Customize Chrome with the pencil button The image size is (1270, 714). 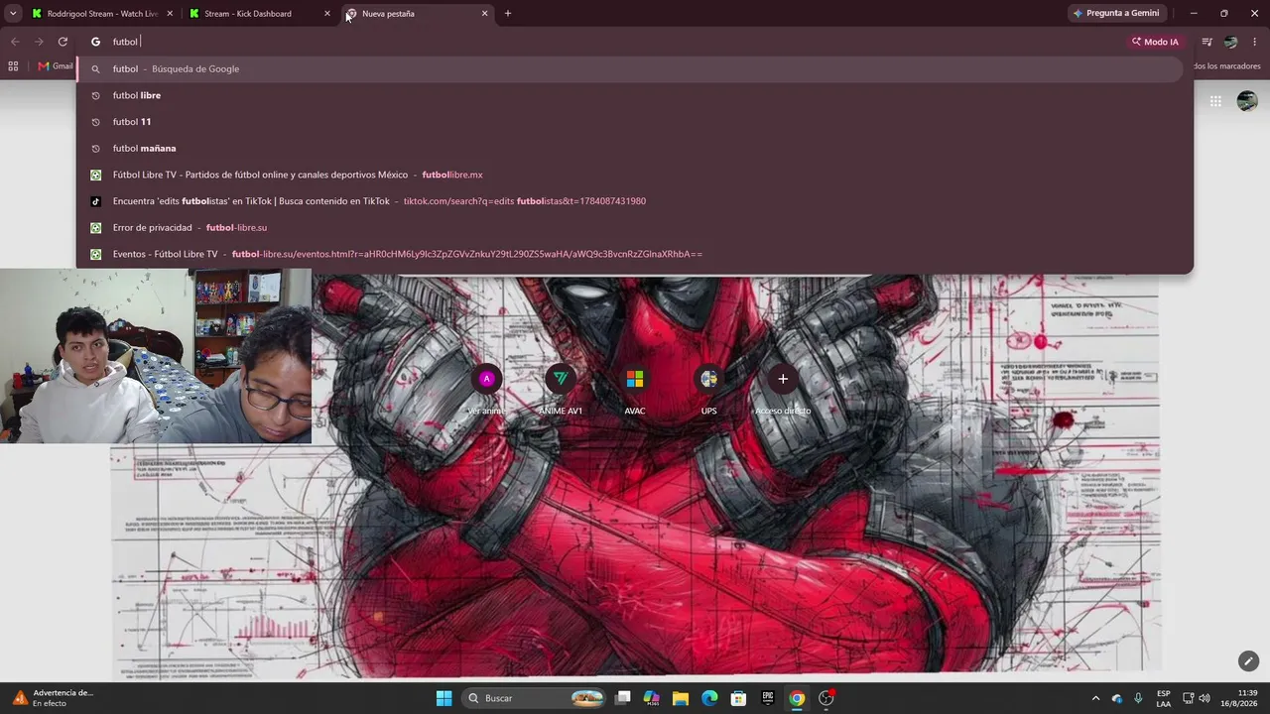coord(1248,660)
